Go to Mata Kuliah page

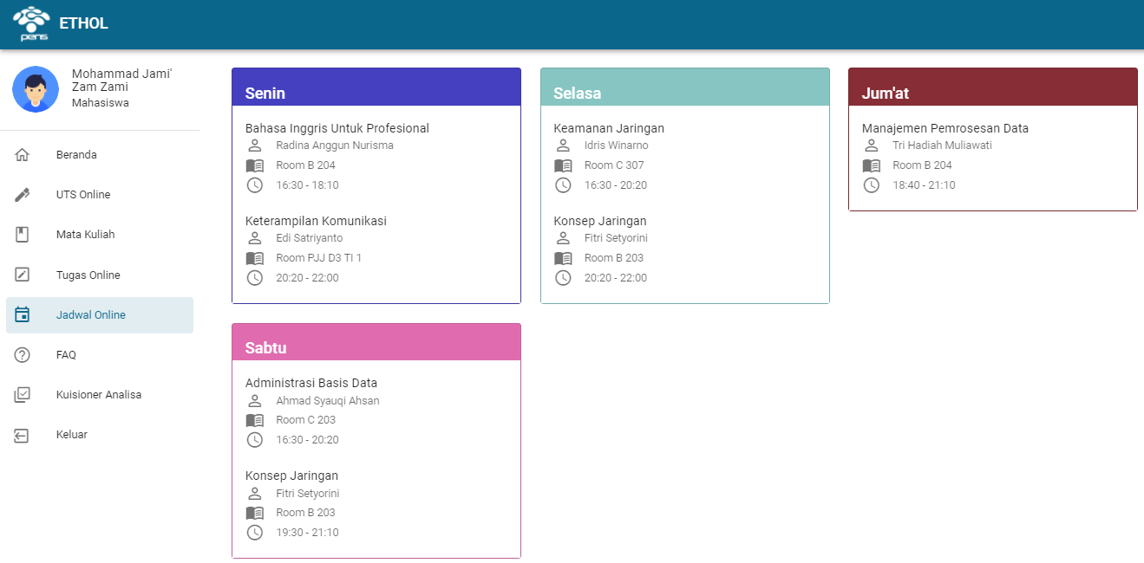pyautogui.click(x=85, y=235)
